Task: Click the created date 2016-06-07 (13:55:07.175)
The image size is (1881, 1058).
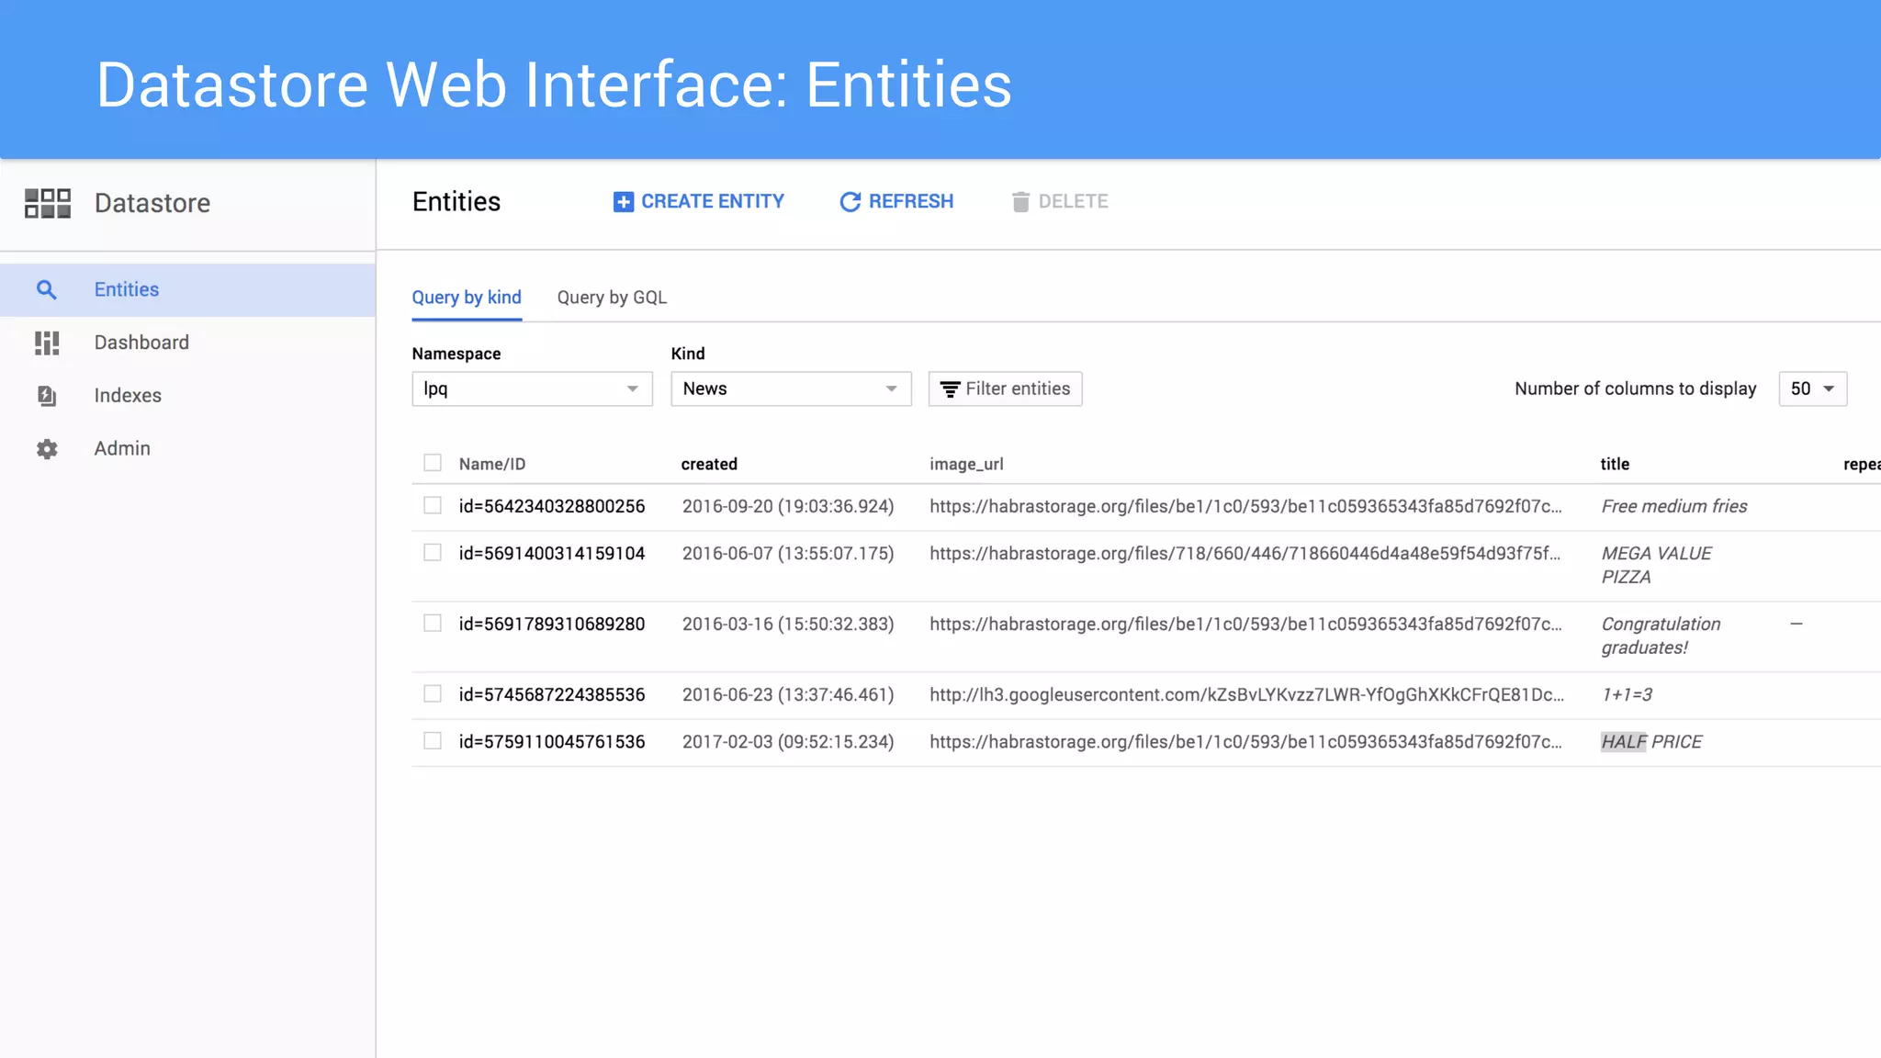Action: 788,554
